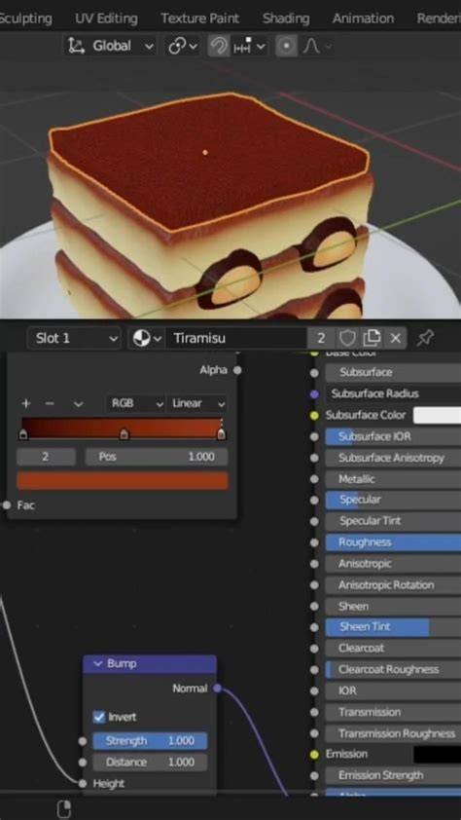The height and width of the screenshot is (820, 461).
Task: Adjust the Specular value slider
Action: (x=393, y=500)
